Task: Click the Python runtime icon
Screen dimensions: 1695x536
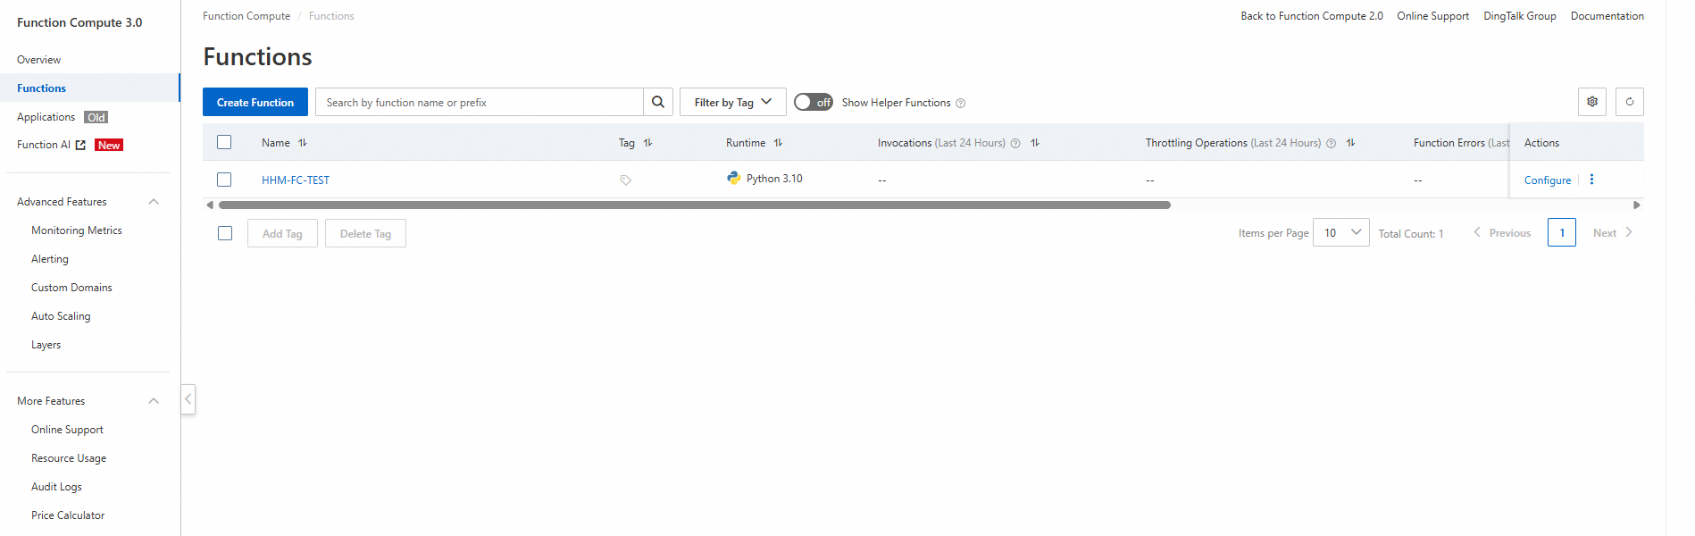Action: (734, 179)
